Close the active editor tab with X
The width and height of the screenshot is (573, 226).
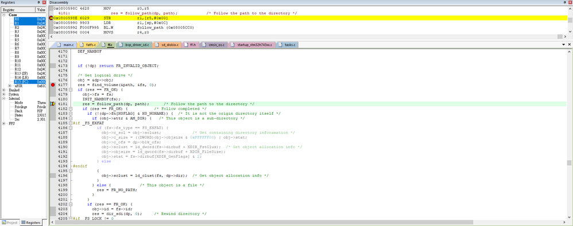pos(570,45)
